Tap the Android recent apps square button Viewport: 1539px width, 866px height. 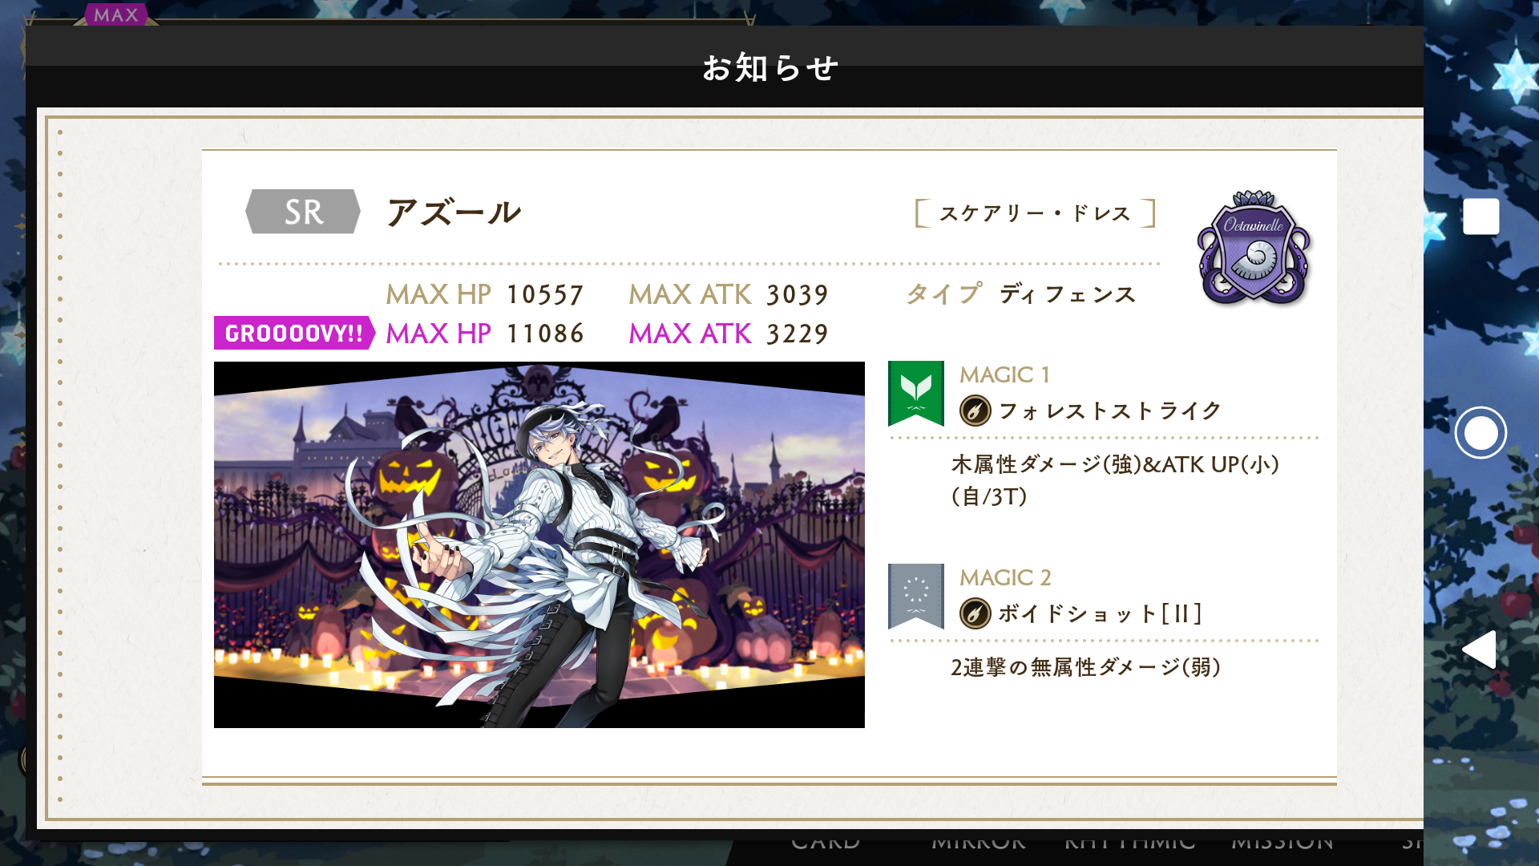[1480, 216]
